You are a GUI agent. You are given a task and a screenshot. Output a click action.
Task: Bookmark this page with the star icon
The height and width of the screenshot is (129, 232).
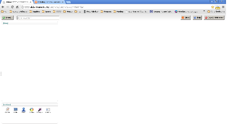[212, 7]
